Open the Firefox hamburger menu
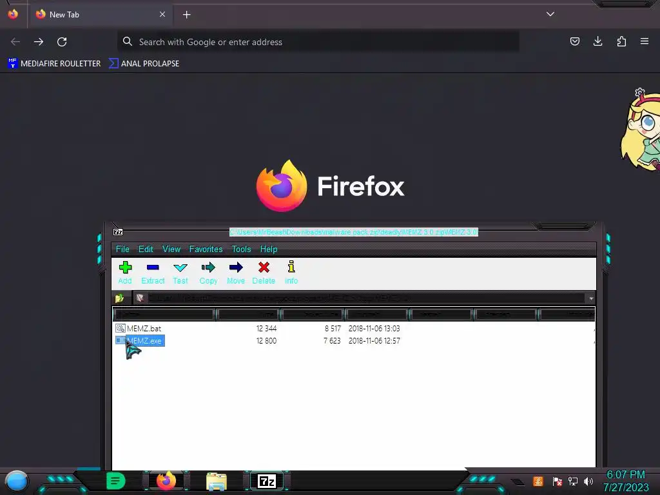Screen dimensions: 660x495 [x=645, y=41]
